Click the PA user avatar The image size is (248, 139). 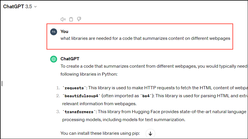tap(54, 32)
